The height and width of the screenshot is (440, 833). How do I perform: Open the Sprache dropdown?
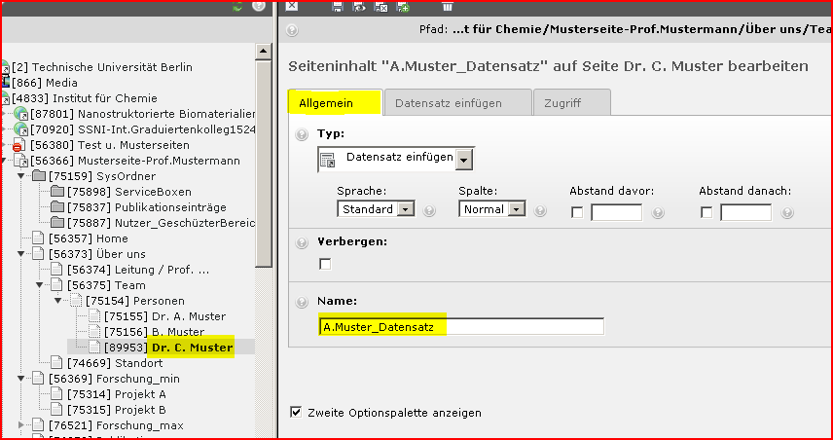click(405, 209)
